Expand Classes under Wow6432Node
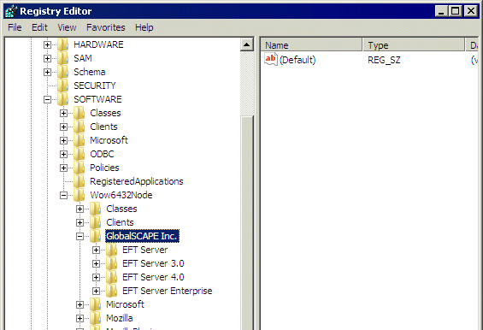 [80, 209]
